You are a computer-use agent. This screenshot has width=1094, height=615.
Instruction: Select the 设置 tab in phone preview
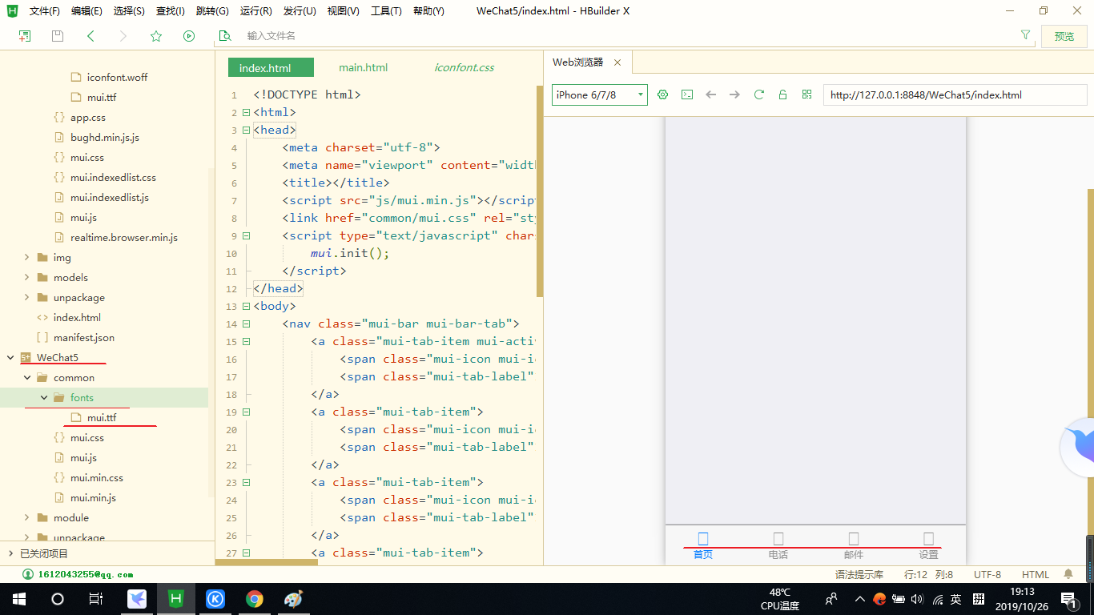pyautogui.click(x=929, y=545)
